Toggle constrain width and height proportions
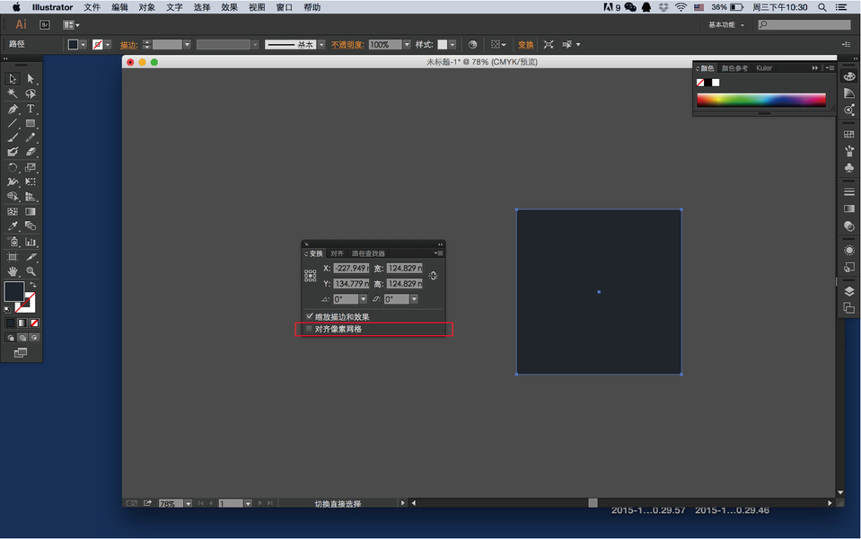The height and width of the screenshot is (539, 861). click(433, 276)
